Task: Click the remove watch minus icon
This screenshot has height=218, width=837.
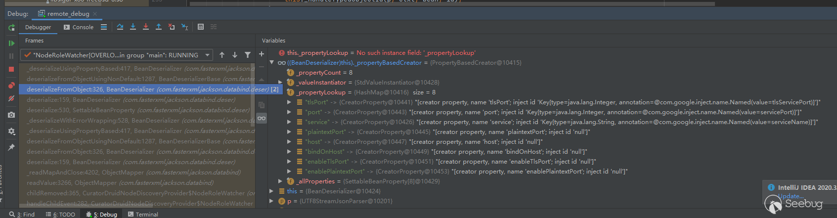Action: (x=262, y=67)
